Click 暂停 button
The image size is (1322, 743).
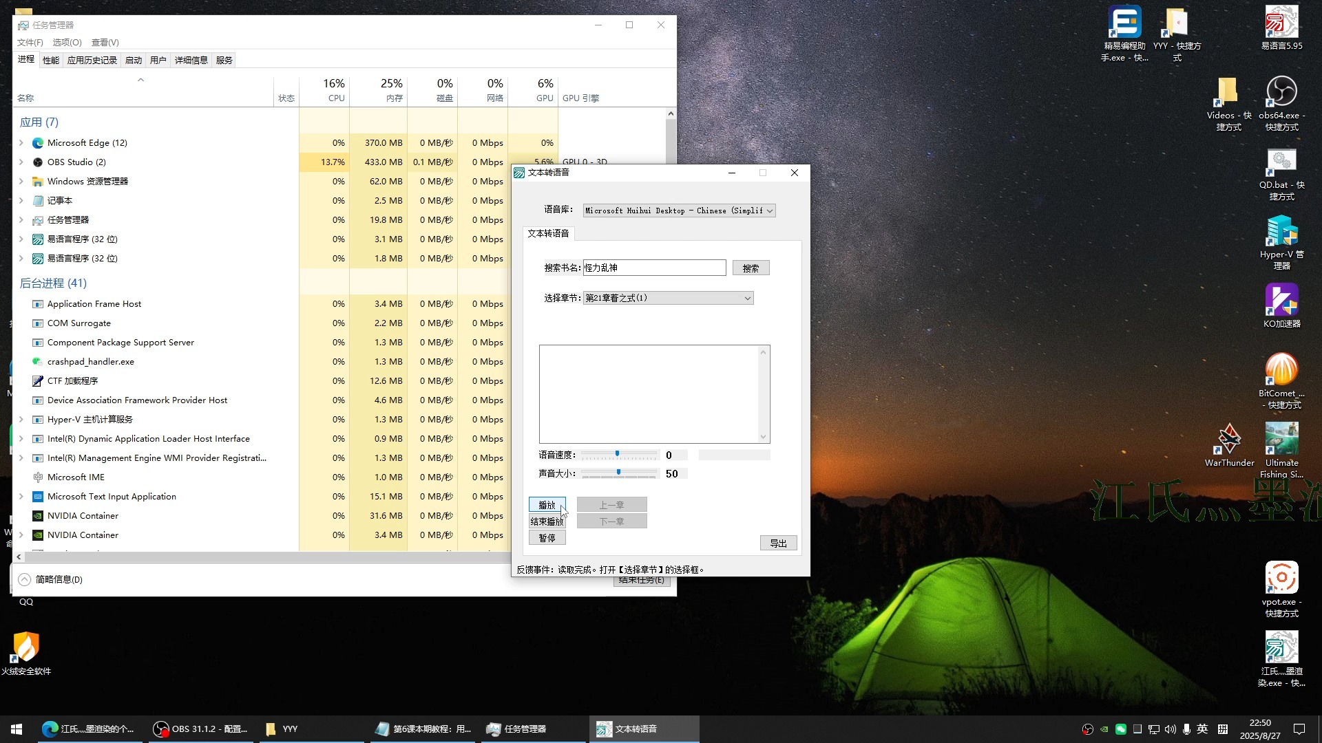tap(547, 538)
